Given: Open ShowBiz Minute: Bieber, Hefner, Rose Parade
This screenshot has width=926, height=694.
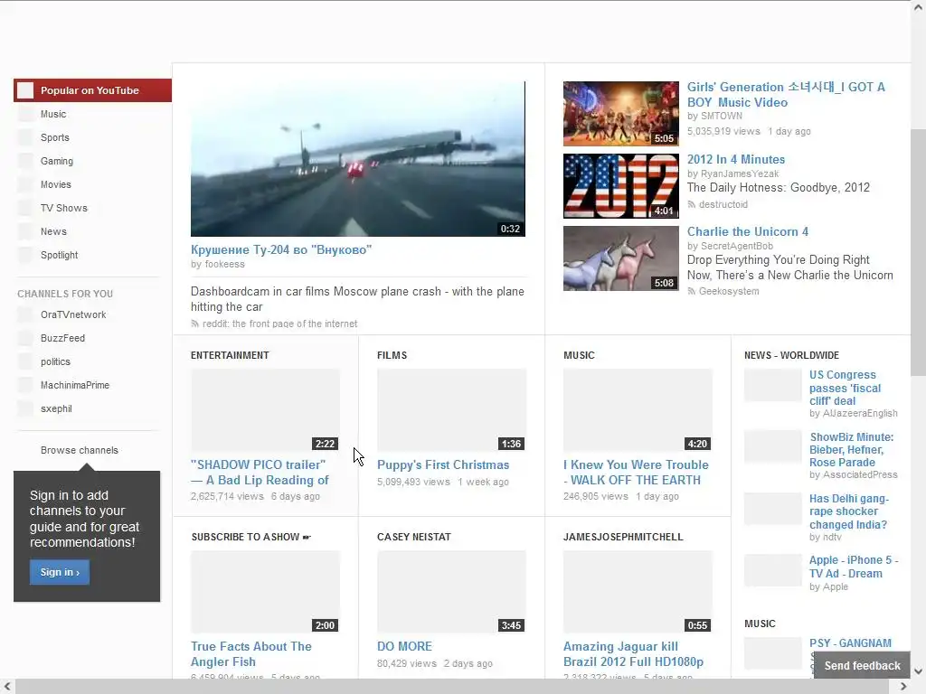Looking at the screenshot, I should (x=851, y=450).
